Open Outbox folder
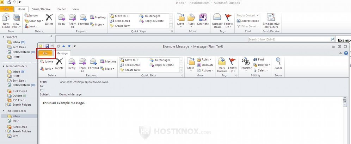Viewport: 351px width, 144px height. 17,96
